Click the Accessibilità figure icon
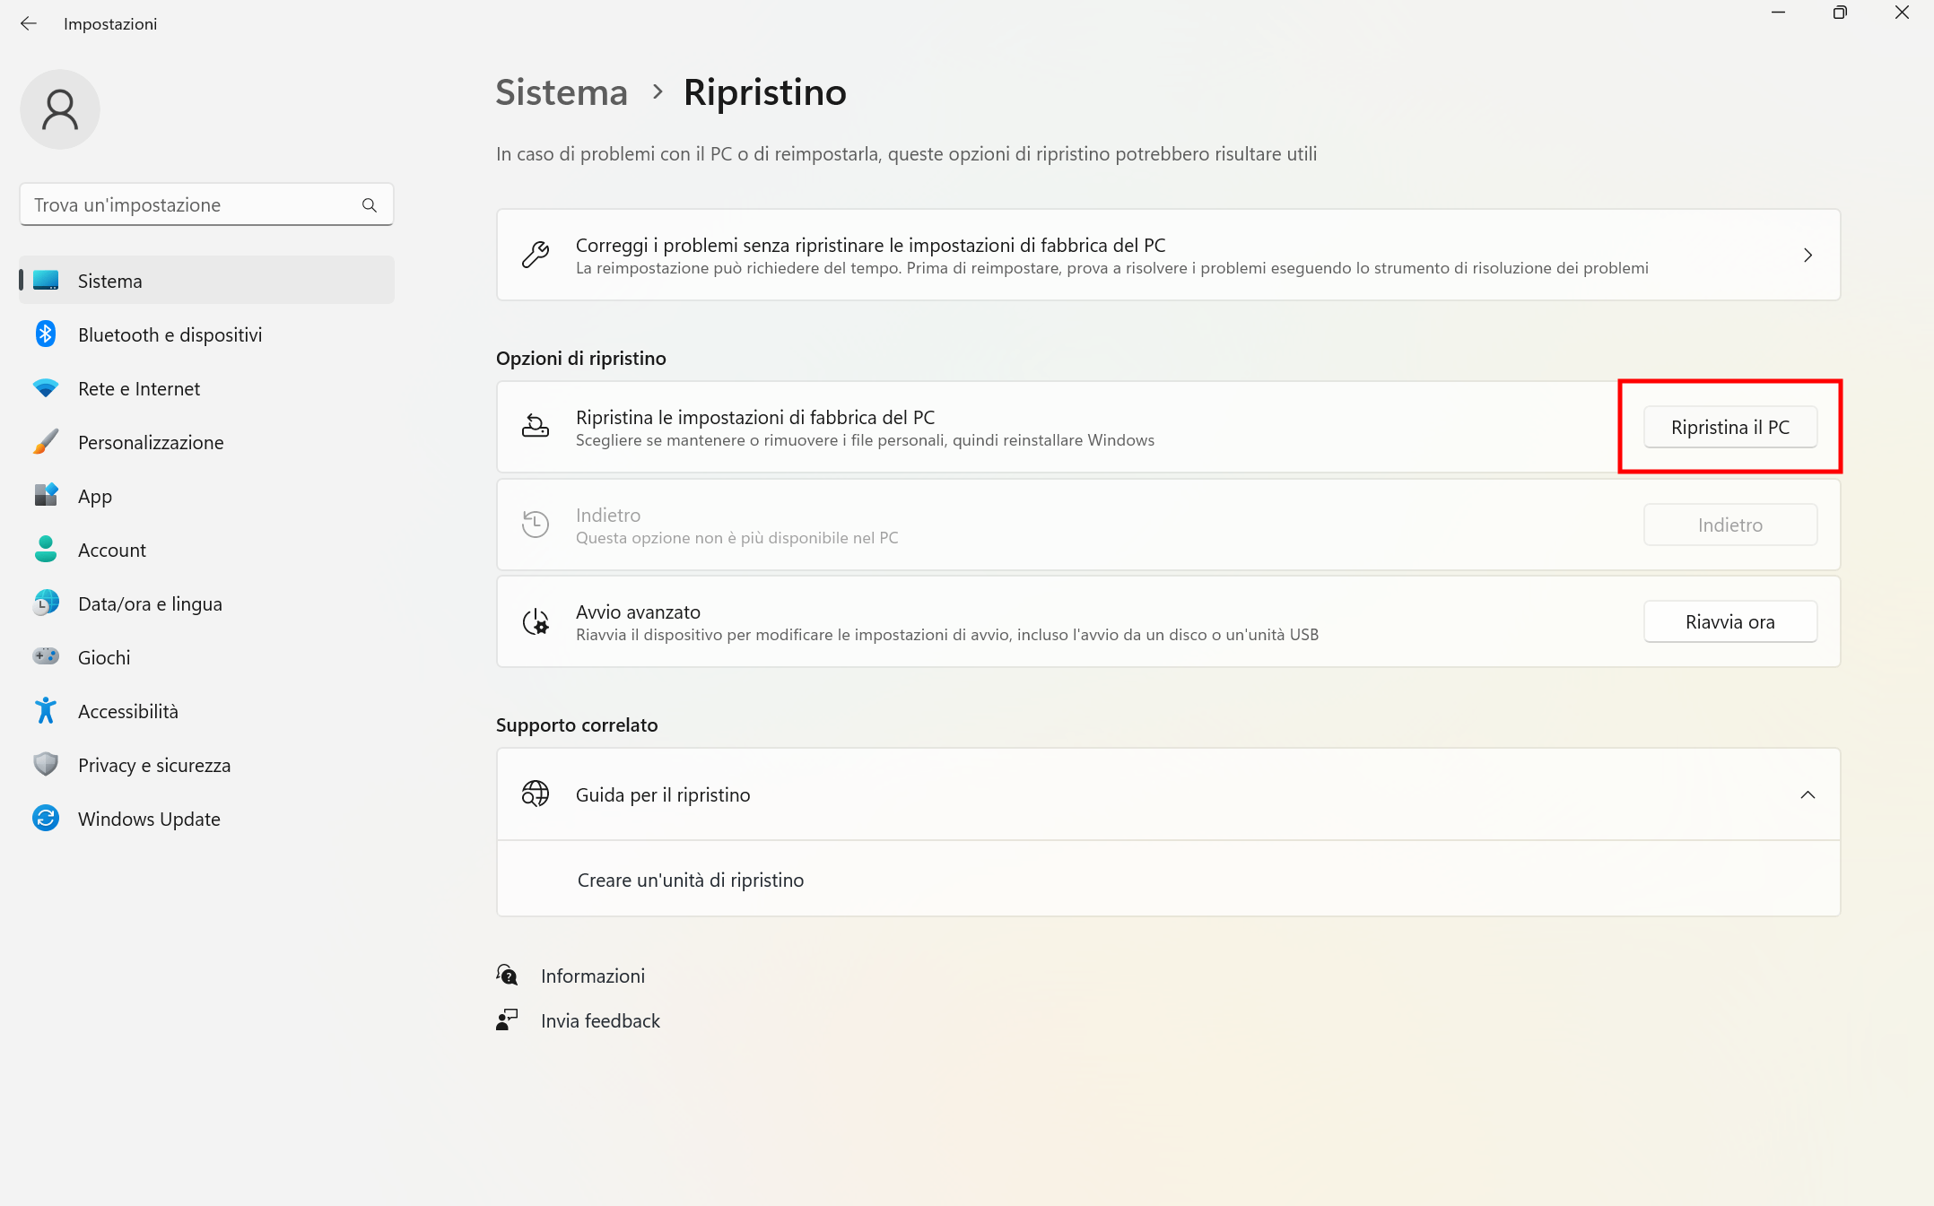1934x1206 pixels. click(x=46, y=711)
